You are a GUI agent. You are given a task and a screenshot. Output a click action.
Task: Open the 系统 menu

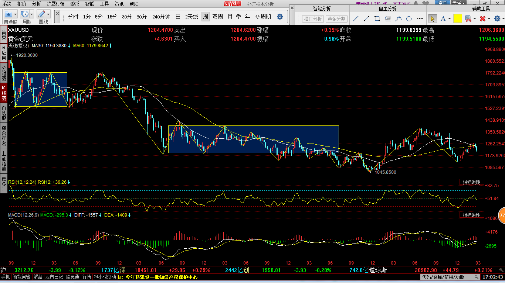[x=7, y=4]
